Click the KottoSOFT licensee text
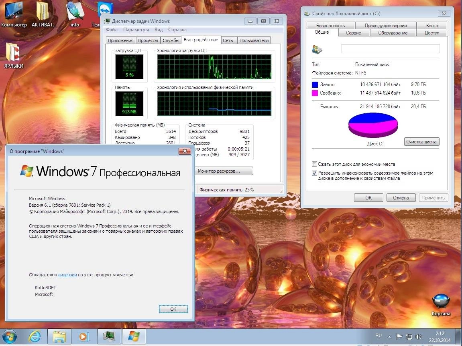The image size is (462, 346). (45, 288)
